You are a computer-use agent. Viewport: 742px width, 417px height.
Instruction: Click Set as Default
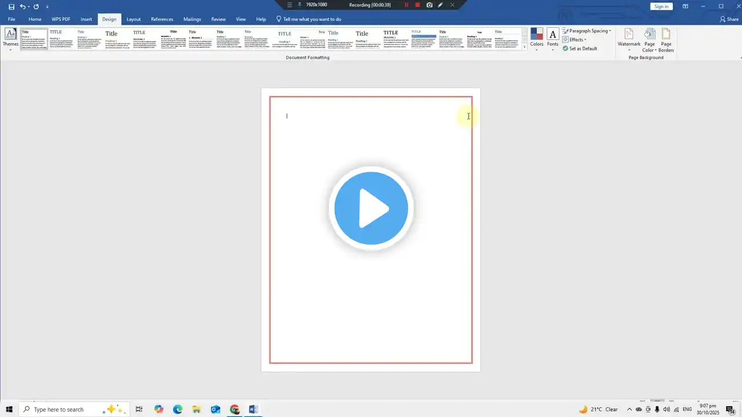pyautogui.click(x=580, y=49)
